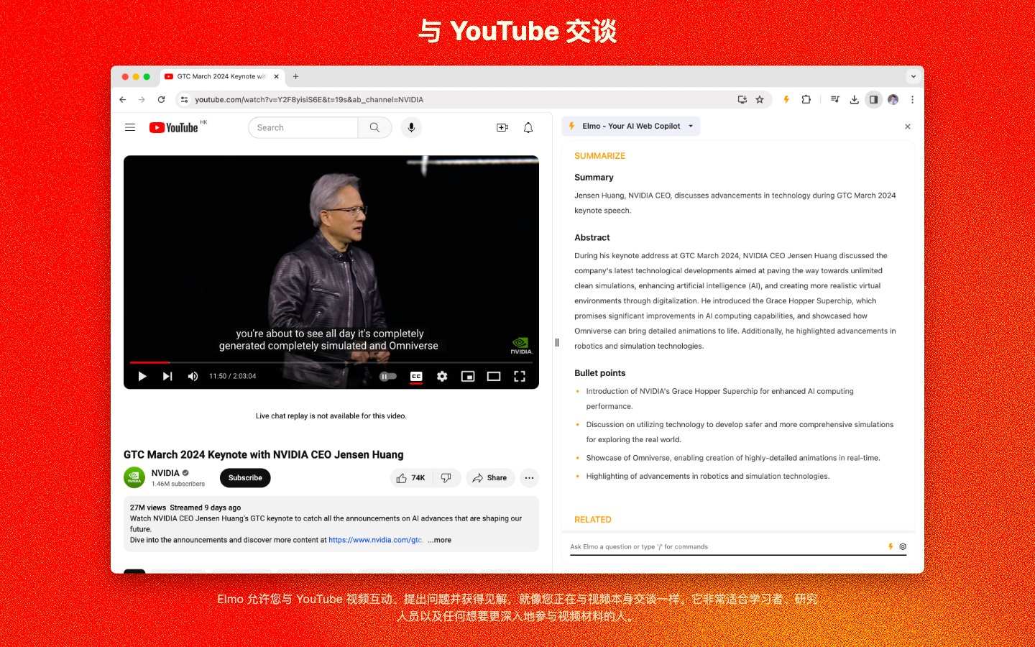Enable miniplayer mode
Screen dimensions: 1035x647
(x=468, y=376)
